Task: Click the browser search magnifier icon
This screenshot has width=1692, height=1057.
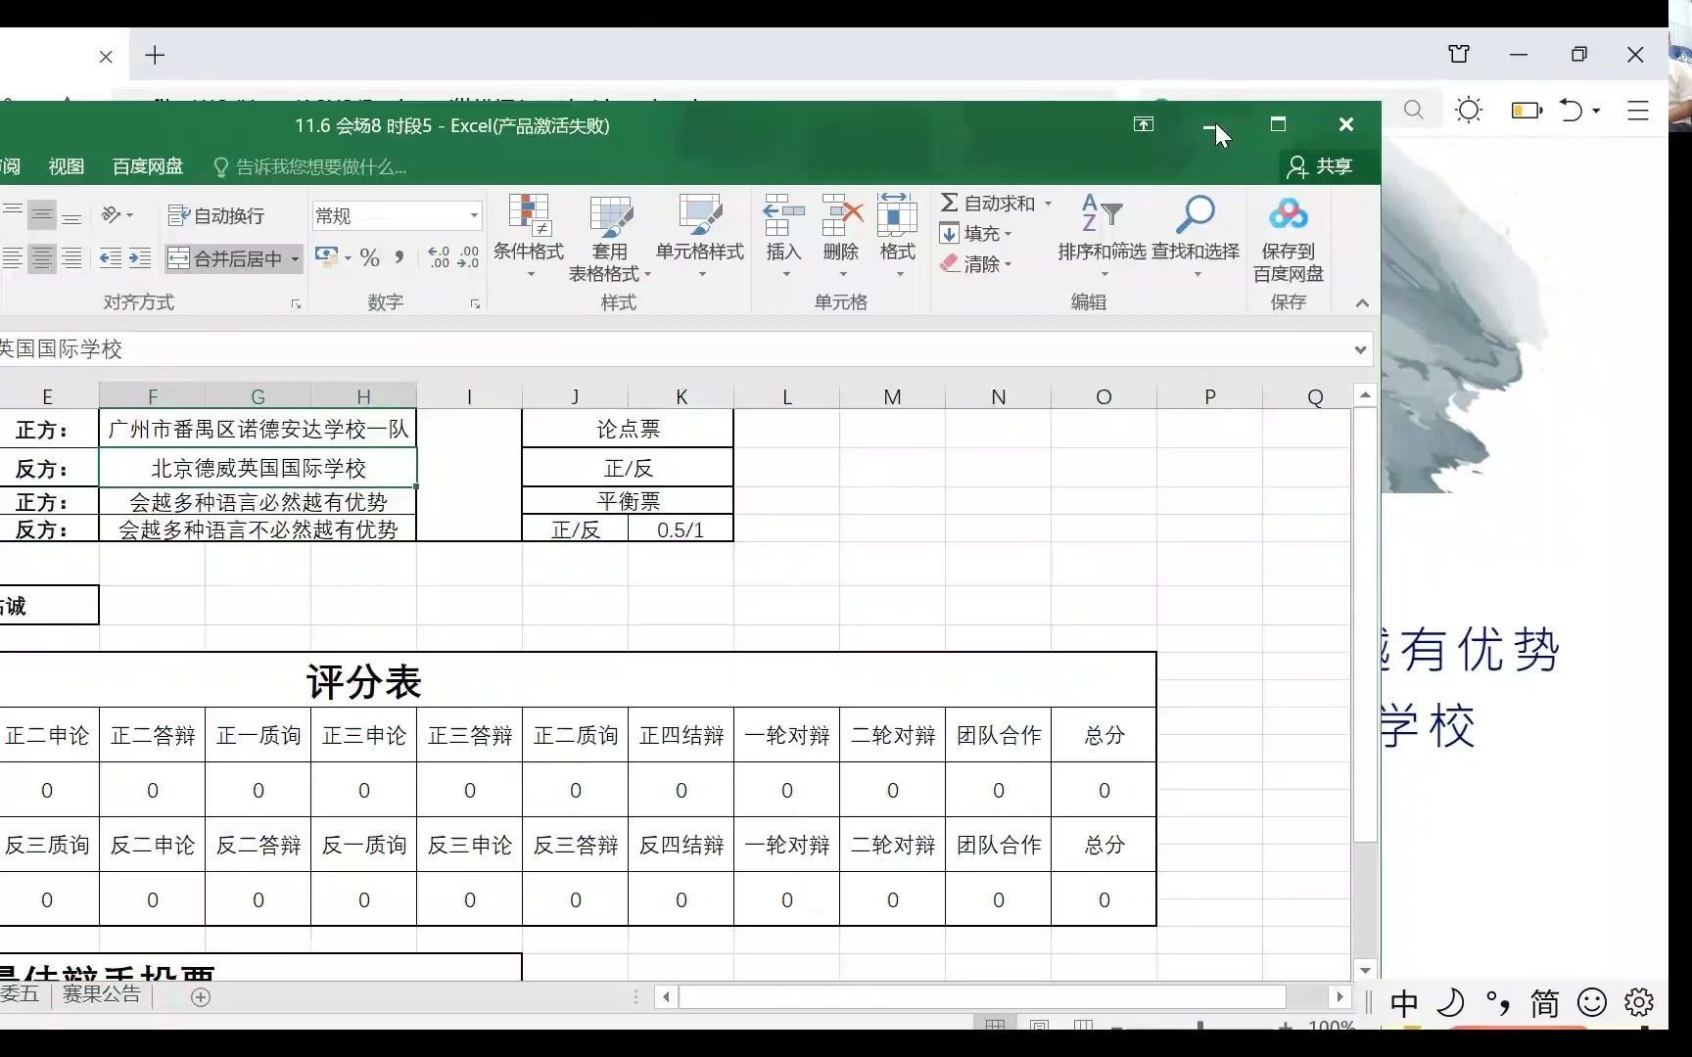Action: point(1413,110)
